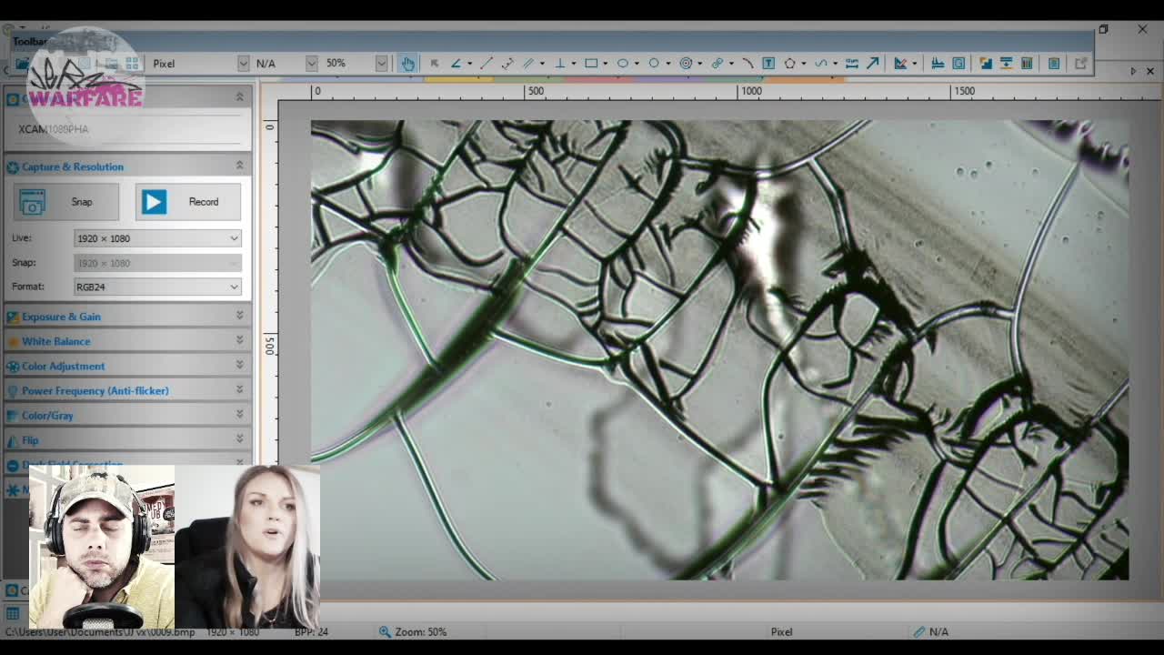Open the Live resolution 1920 × 1080 dropdown
The height and width of the screenshot is (655, 1164).
coord(157,238)
